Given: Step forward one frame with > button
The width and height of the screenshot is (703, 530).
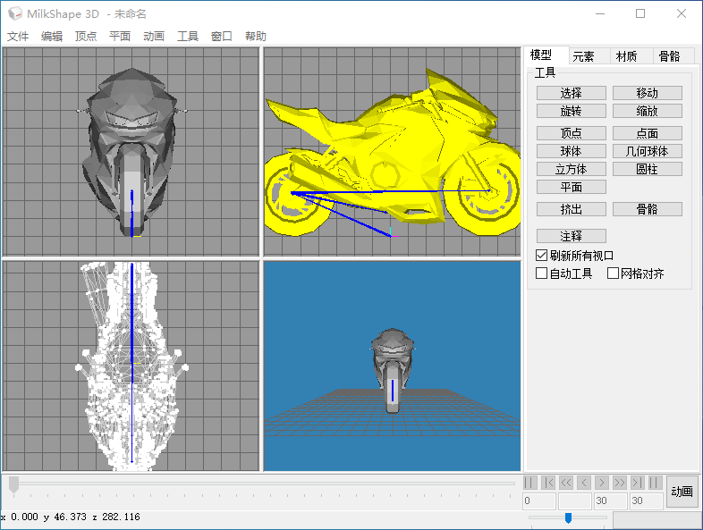Looking at the screenshot, I should 602,483.
